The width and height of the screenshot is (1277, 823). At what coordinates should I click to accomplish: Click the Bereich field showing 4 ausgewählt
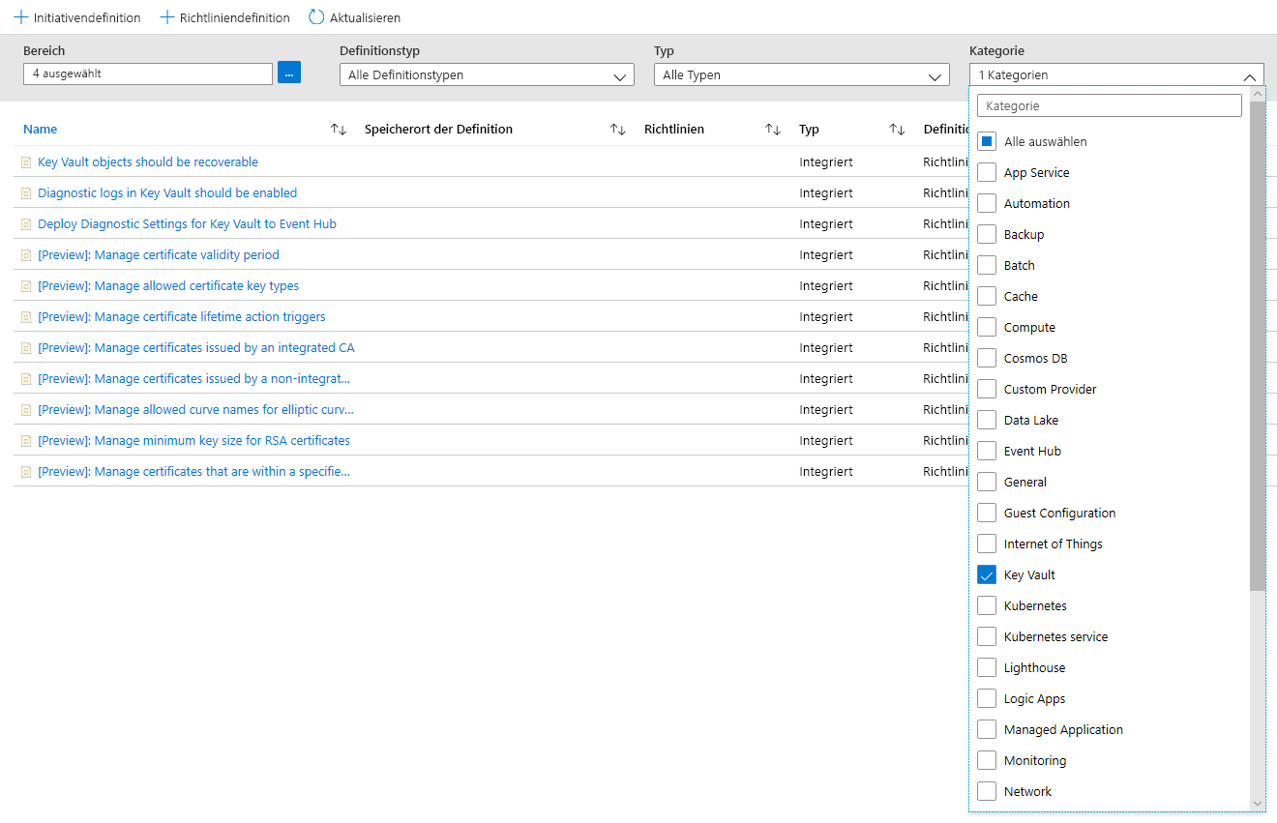pos(148,73)
